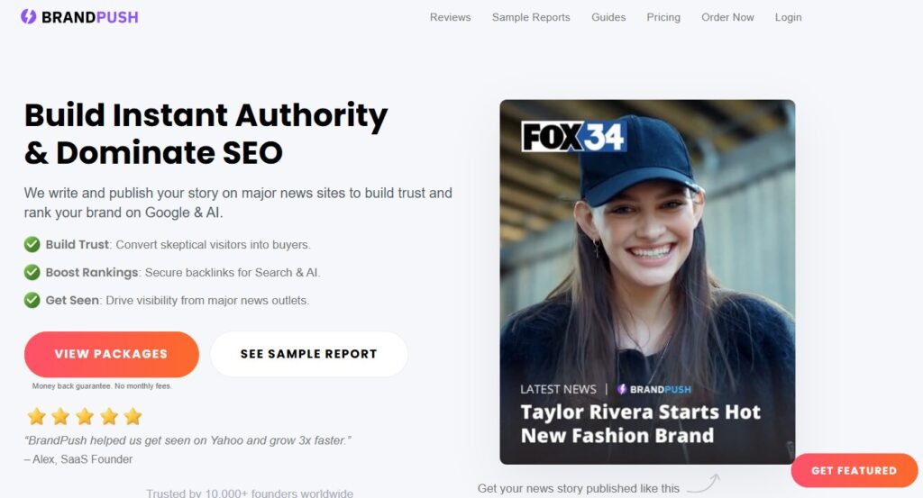
Task: Click the curved arrow near the caption
Action: point(703,484)
